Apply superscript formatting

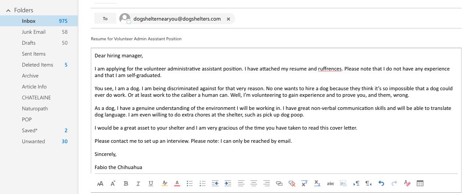pyautogui.click(x=304, y=183)
